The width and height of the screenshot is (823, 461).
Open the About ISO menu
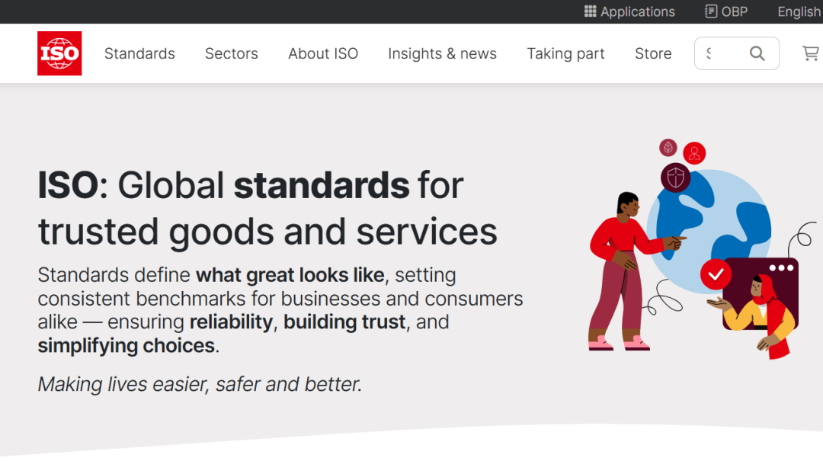click(323, 53)
